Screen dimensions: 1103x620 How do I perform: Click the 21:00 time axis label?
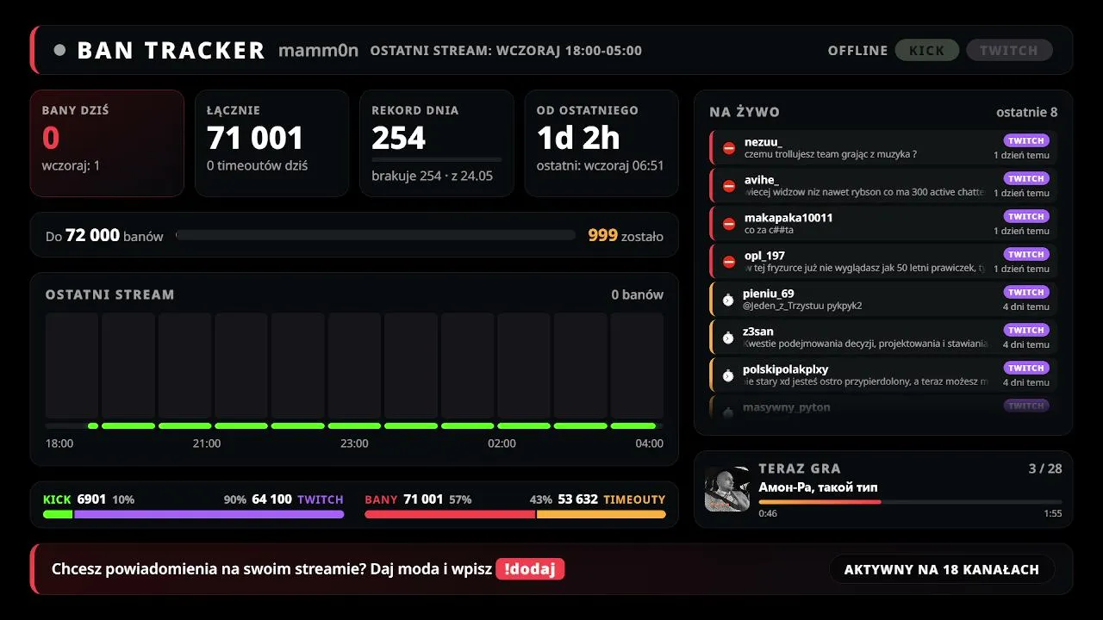point(207,443)
